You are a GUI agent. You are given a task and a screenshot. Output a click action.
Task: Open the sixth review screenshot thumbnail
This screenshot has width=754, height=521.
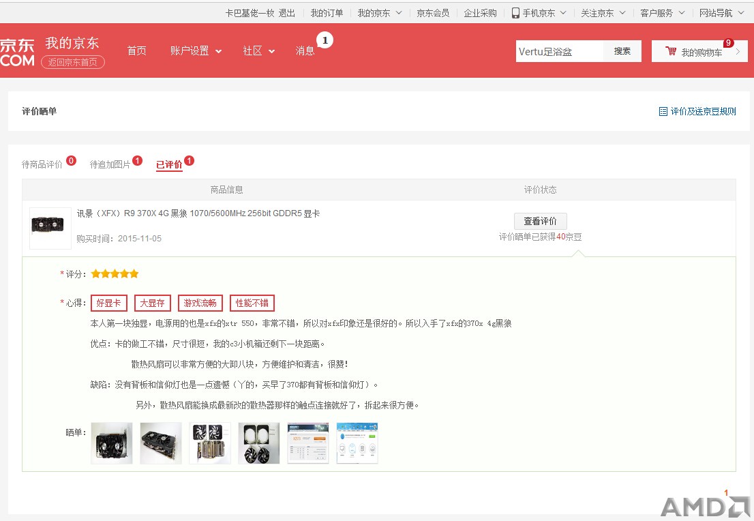pos(357,443)
